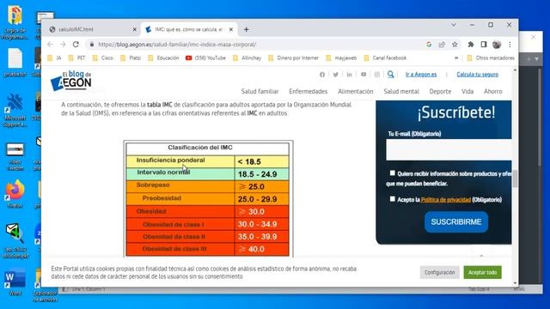Open the Vida menu item
The width and height of the screenshot is (550, 309).
click(x=467, y=92)
